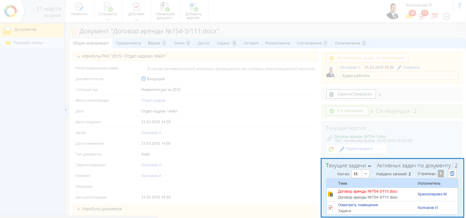Image resolution: width=466 pixels, height=218 pixels.
Task: Open the tasks icon with badge 11
Action: 422,16
